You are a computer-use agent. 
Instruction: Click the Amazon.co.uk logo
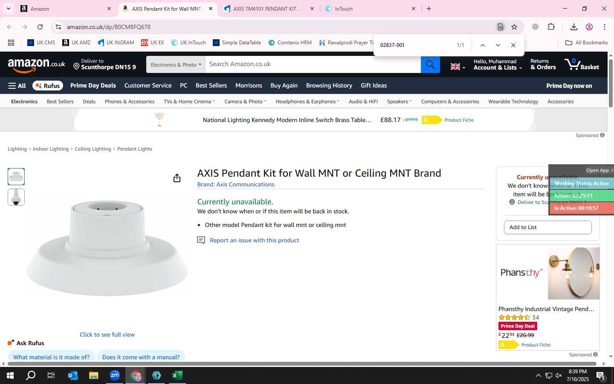point(36,65)
